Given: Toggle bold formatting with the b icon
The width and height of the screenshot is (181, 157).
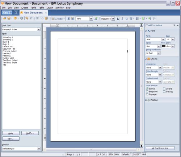Looking at the screenshot, I should click(118, 19).
